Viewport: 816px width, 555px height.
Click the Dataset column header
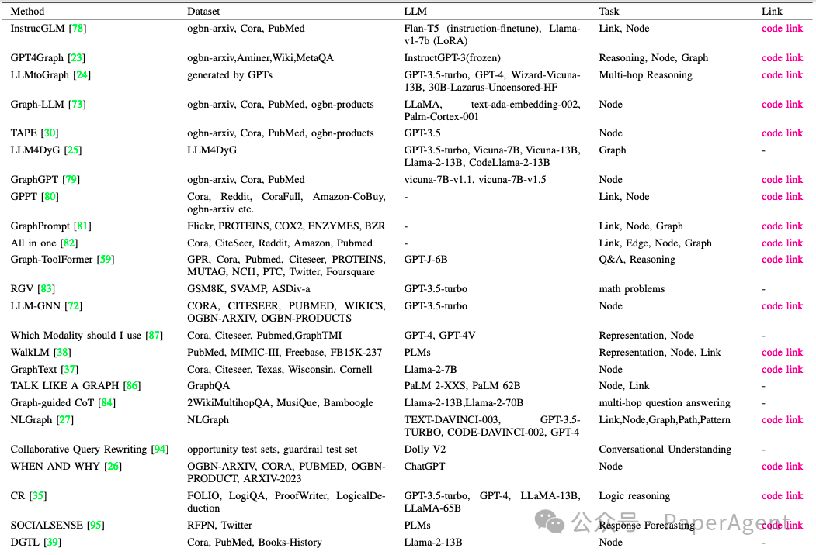tap(203, 11)
